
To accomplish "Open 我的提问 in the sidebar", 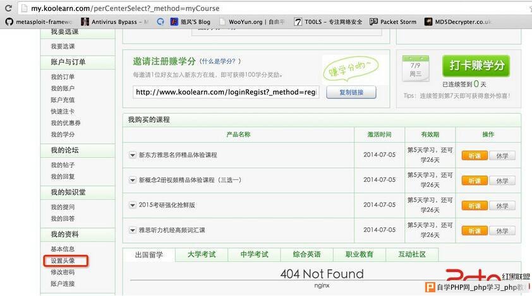I will (63, 207).
